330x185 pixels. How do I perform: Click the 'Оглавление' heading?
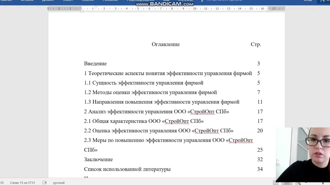(166, 44)
